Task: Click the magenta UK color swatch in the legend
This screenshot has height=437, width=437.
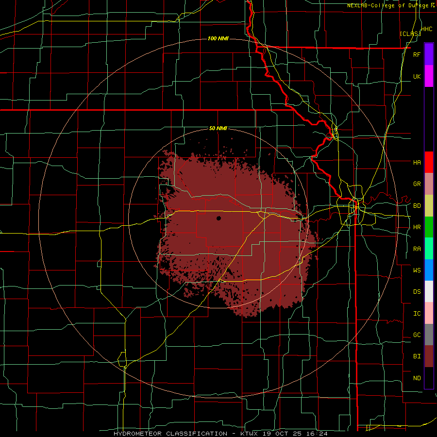Action: tap(429, 76)
